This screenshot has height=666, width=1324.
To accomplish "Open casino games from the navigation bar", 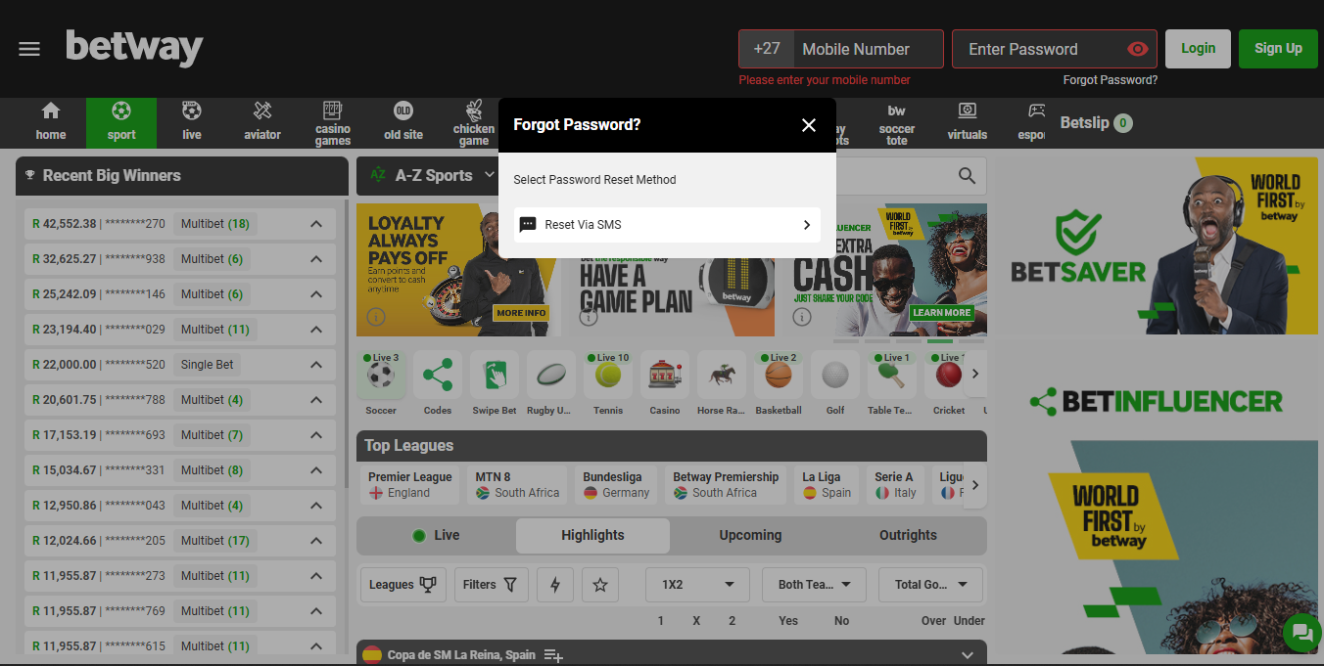I will coord(332,121).
